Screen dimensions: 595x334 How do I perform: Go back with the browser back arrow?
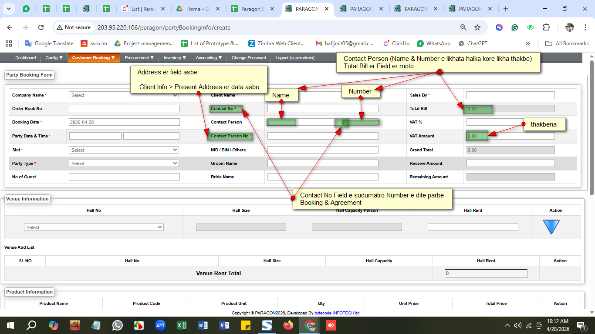click(x=10, y=27)
